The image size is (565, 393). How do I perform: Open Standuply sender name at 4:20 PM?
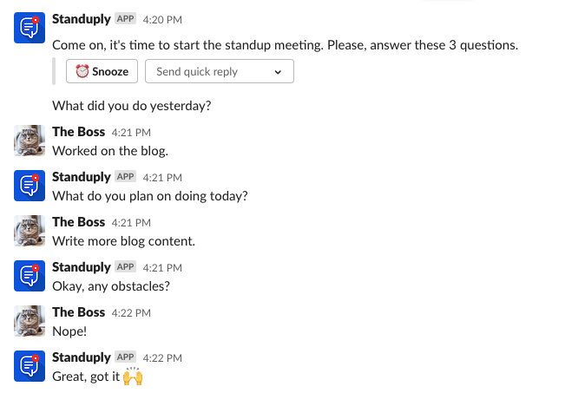[82, 19]
